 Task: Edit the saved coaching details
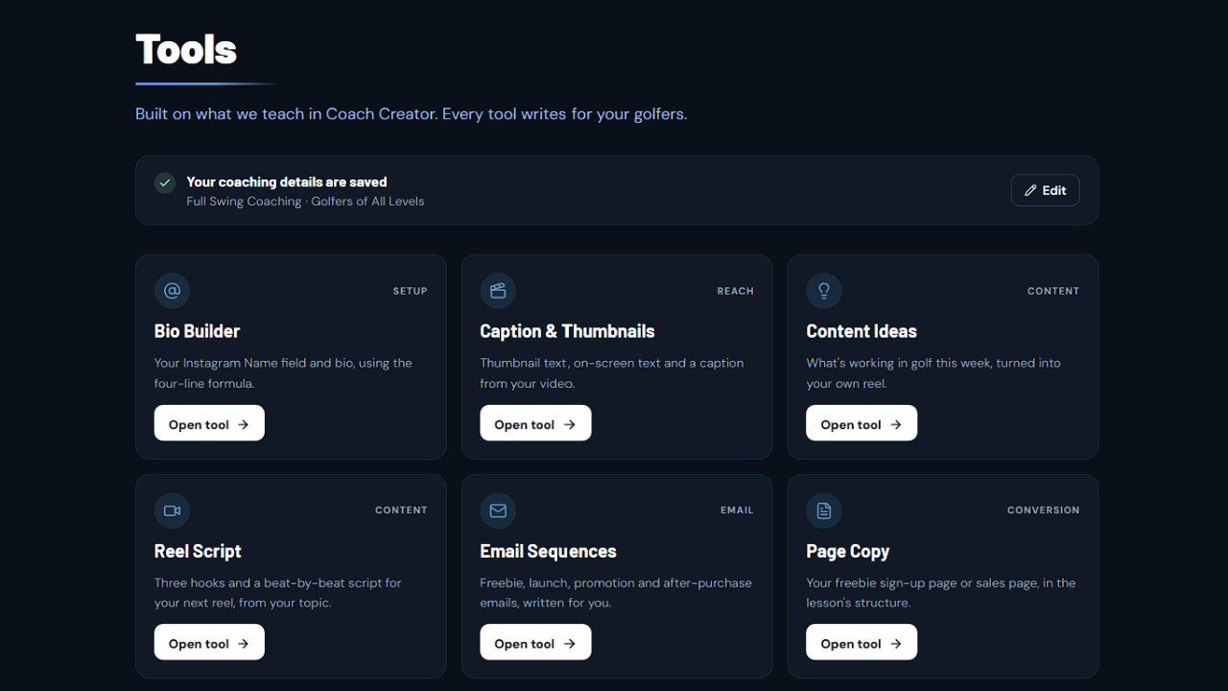[x=1045, y=190]
